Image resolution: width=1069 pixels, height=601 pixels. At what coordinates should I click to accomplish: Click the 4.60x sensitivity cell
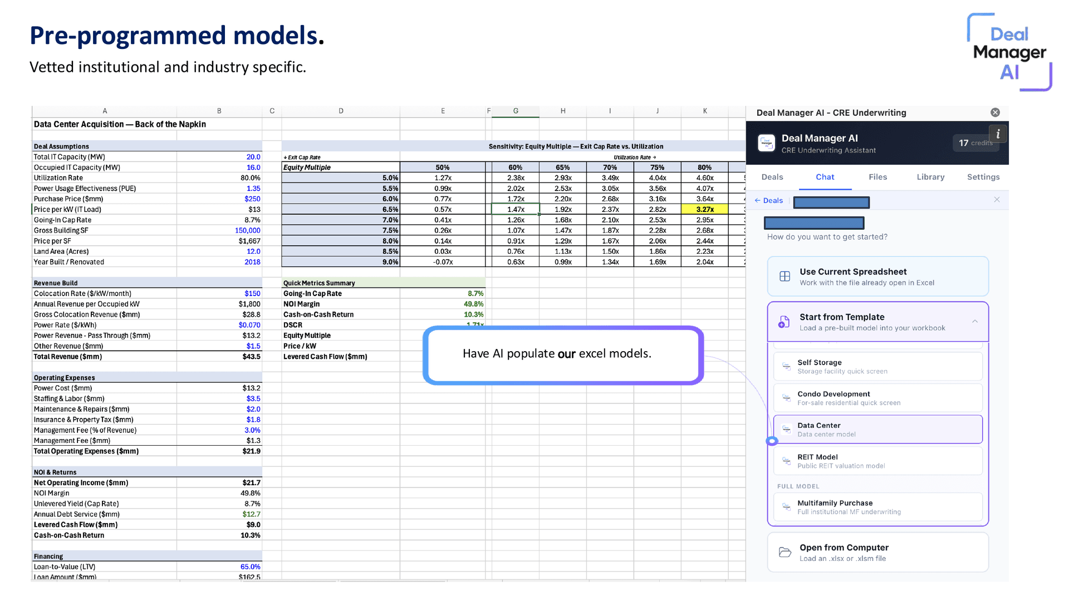pyautogui.click(x=705, y=178)
